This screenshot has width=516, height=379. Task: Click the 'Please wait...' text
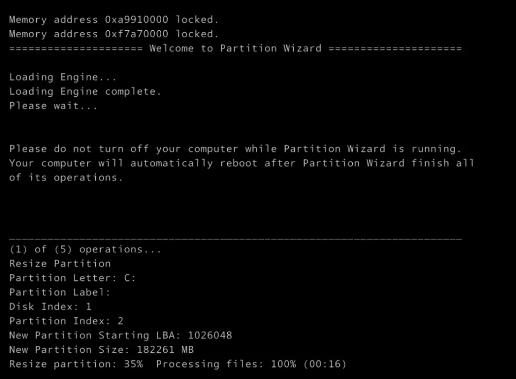pyautogui.click(x=53, y=106)
